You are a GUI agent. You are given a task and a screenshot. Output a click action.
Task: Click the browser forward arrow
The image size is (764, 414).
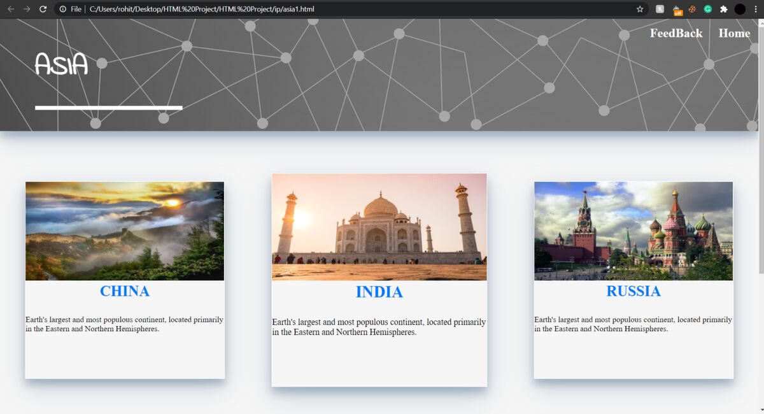click(x=27, y=9)
